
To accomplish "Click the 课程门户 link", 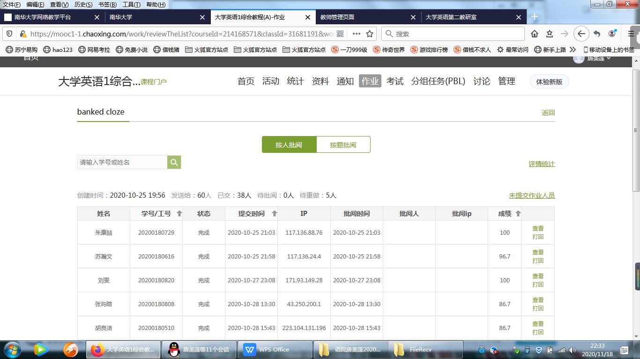I will pyautogui.click(x=154, y=82).
